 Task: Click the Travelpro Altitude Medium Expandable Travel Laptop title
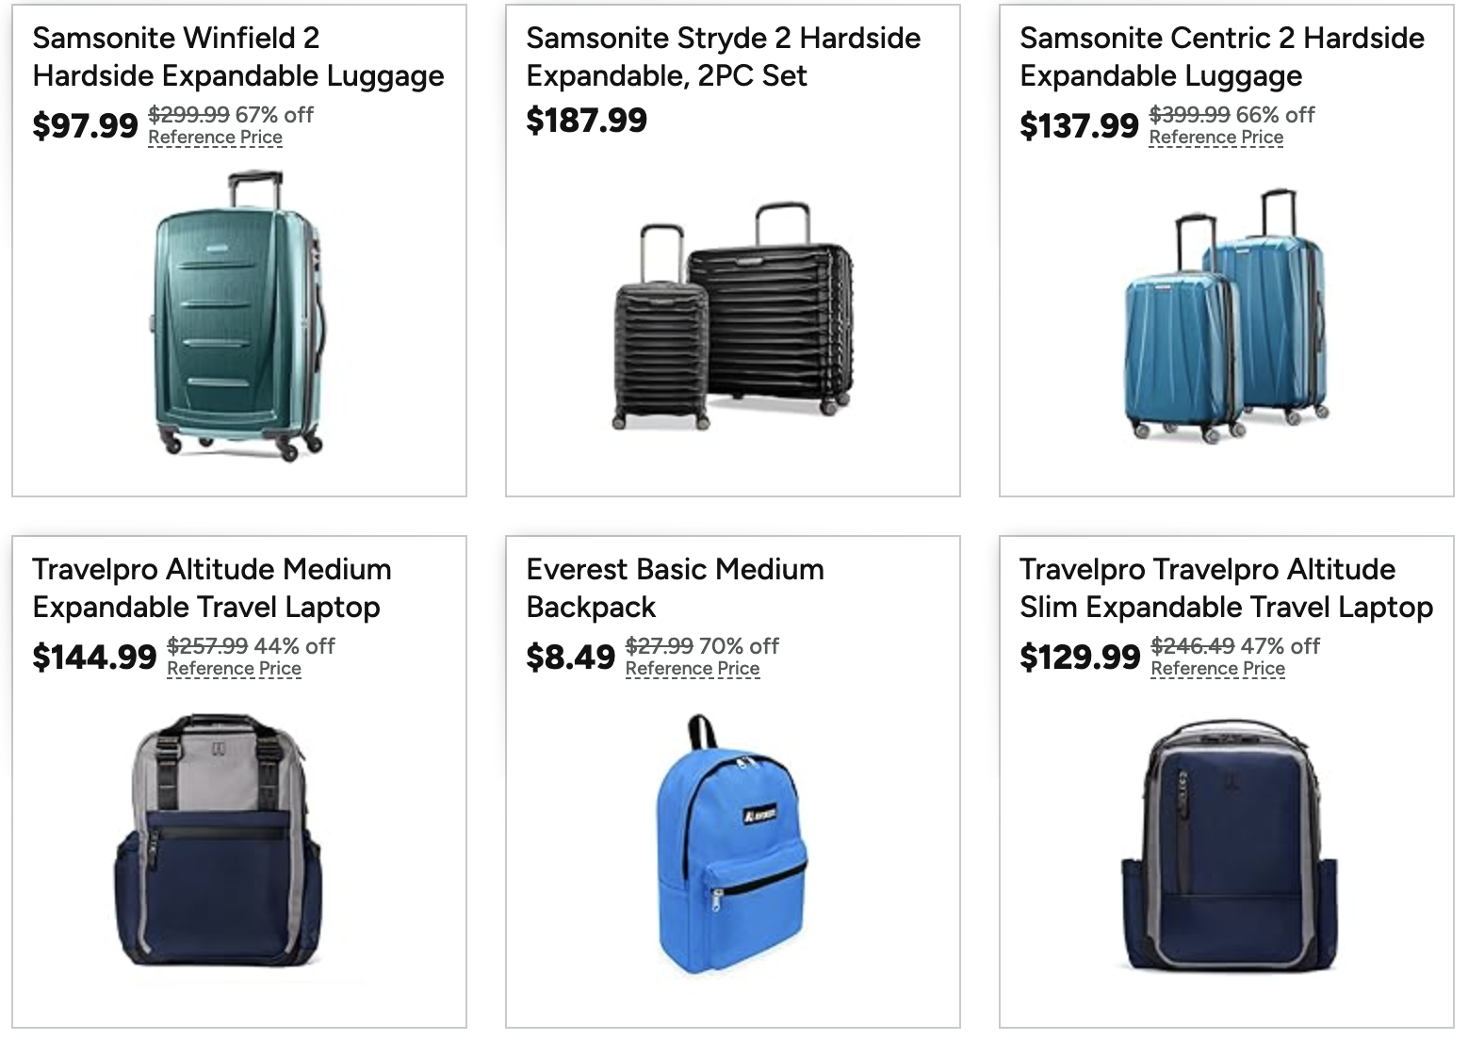click(211, 588)
